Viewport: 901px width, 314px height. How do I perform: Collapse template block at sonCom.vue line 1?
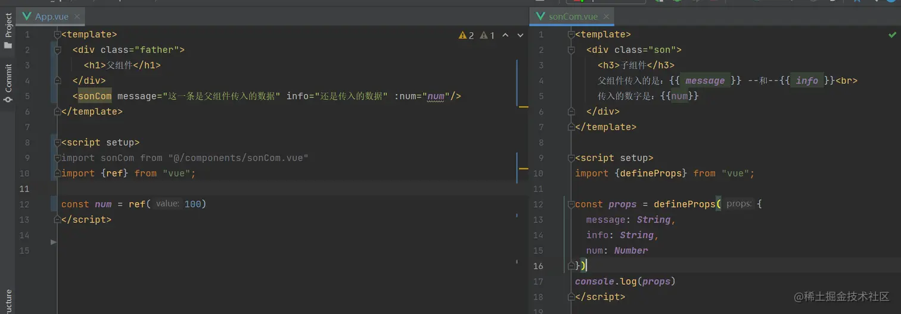[x=571, y=35]
